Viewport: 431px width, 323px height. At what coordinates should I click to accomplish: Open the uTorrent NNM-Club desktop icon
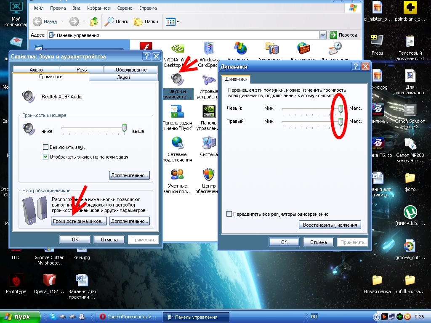[410, 216]
